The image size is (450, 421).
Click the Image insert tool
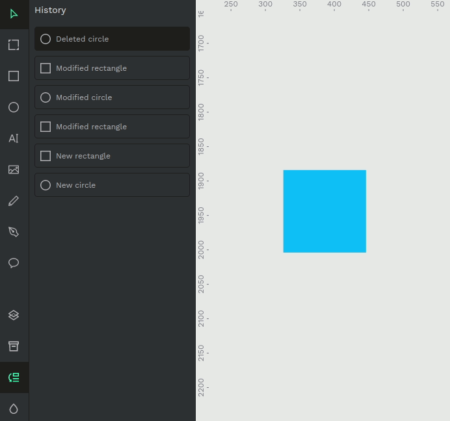coord(14,170)
